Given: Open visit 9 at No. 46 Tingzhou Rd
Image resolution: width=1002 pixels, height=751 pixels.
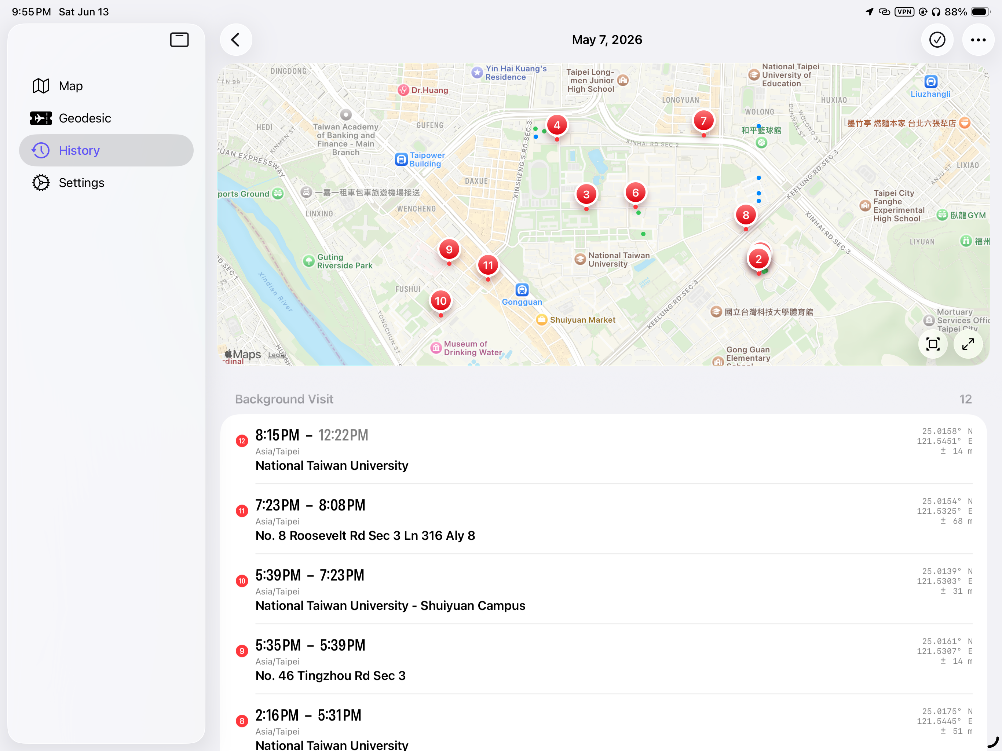Looking at the screenshot, I should [x=603, y=659].
